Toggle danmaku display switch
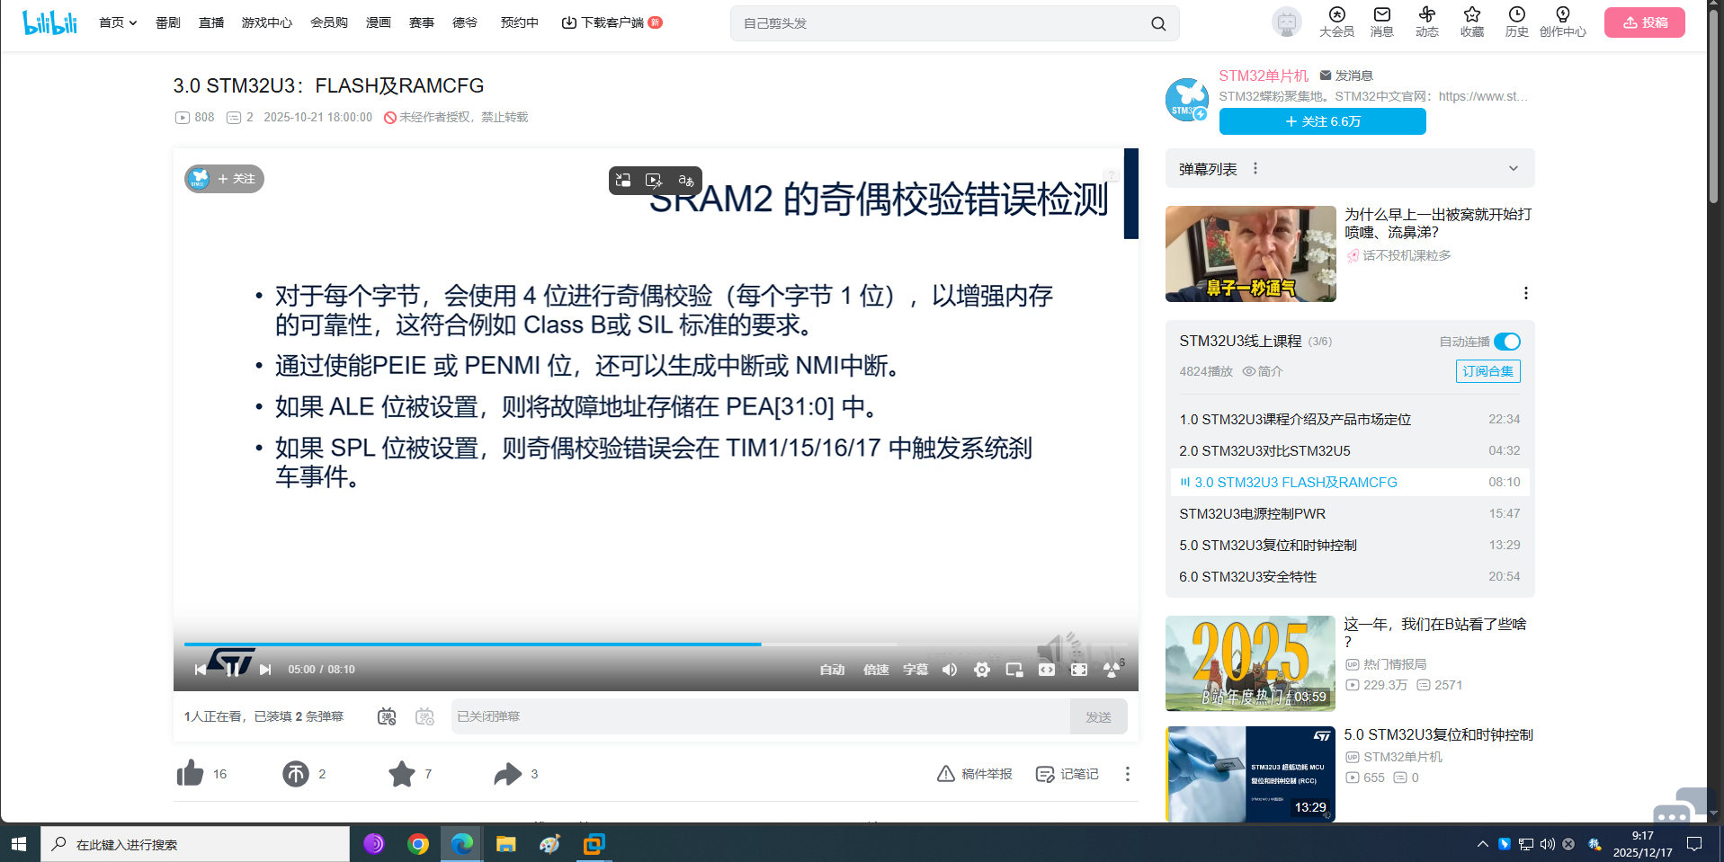Image resolution: width=1724 pixels, height=862 pixels. coord(387,716)
